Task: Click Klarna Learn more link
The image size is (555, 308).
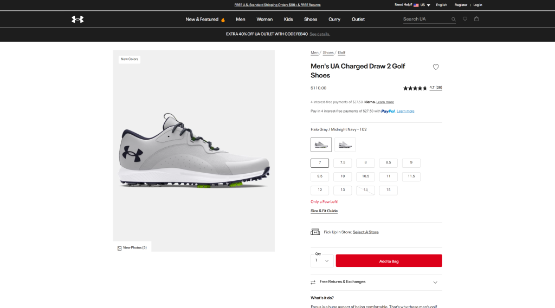Action: (x=385, y=102)
